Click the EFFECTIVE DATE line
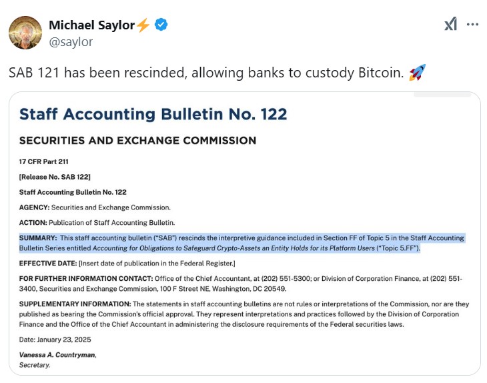The width and height of the screenshot is (487, 383). coord(128,264)
